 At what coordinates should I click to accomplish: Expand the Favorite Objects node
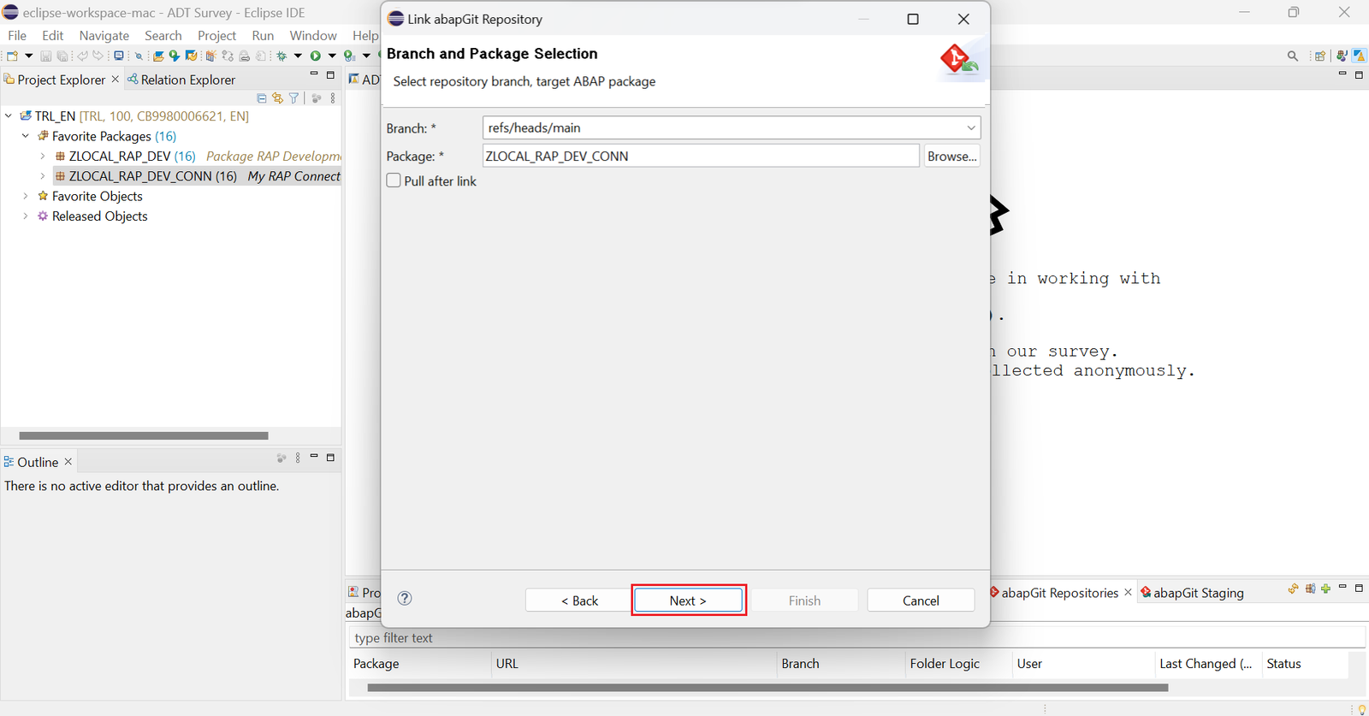26,196
